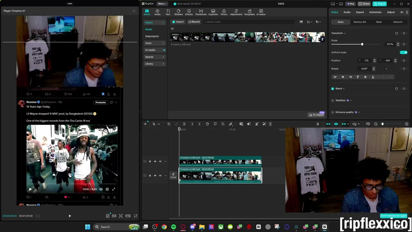Open the Text tool icon
Image resolution: width=412 pixels, height=232 pixels.
(x=168, y=12)
